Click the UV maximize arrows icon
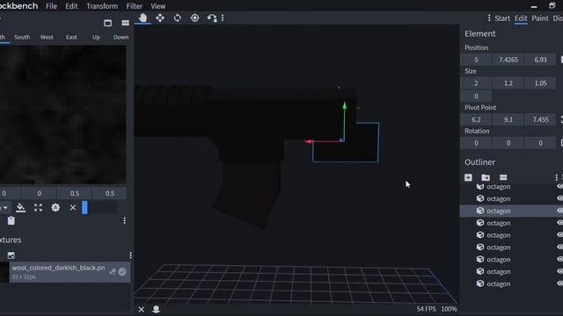This screenshot has height=316, width=563. [38, 207]
